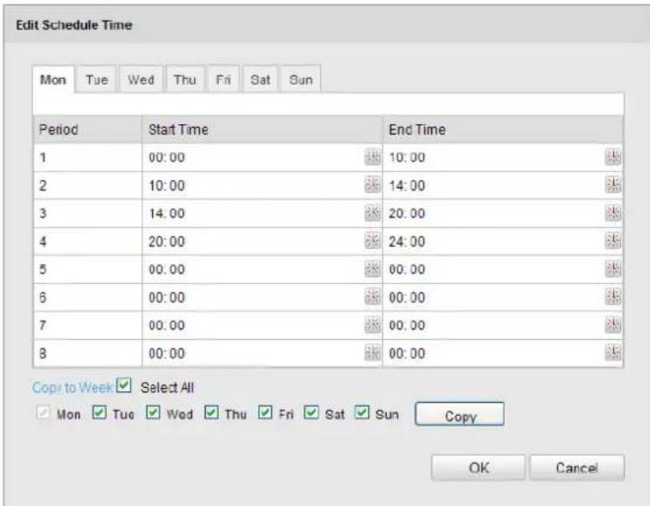Click the End Time column header

pos(503,129)
